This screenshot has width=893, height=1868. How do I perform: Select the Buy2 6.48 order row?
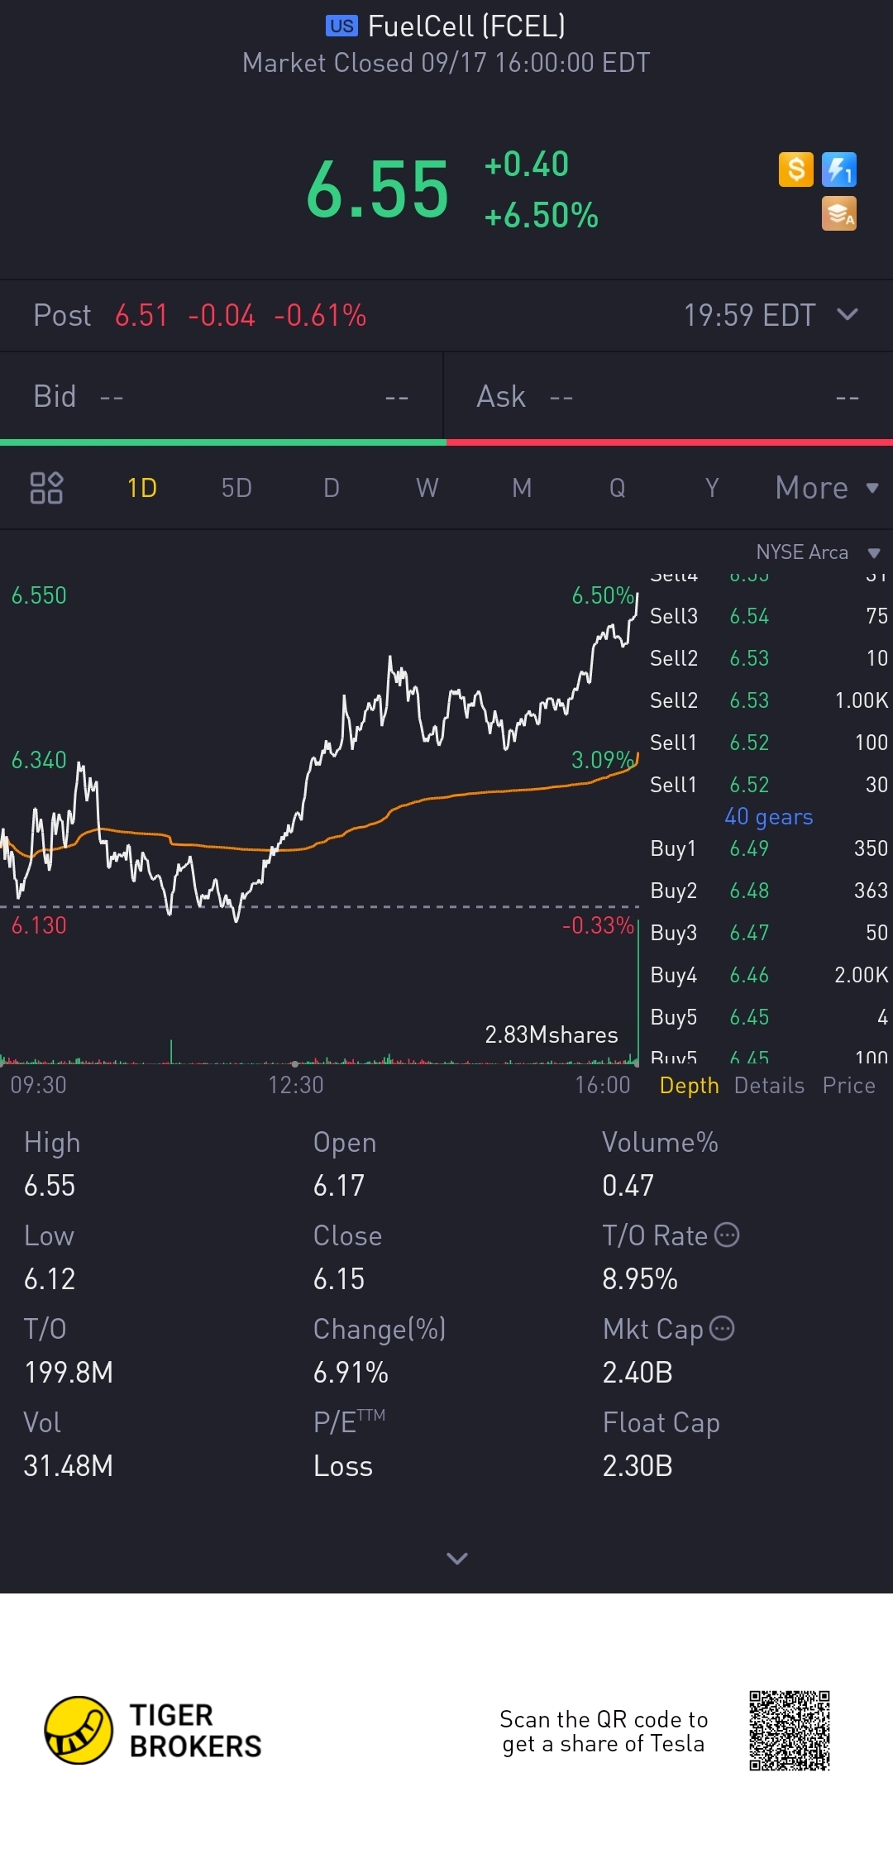769,891
